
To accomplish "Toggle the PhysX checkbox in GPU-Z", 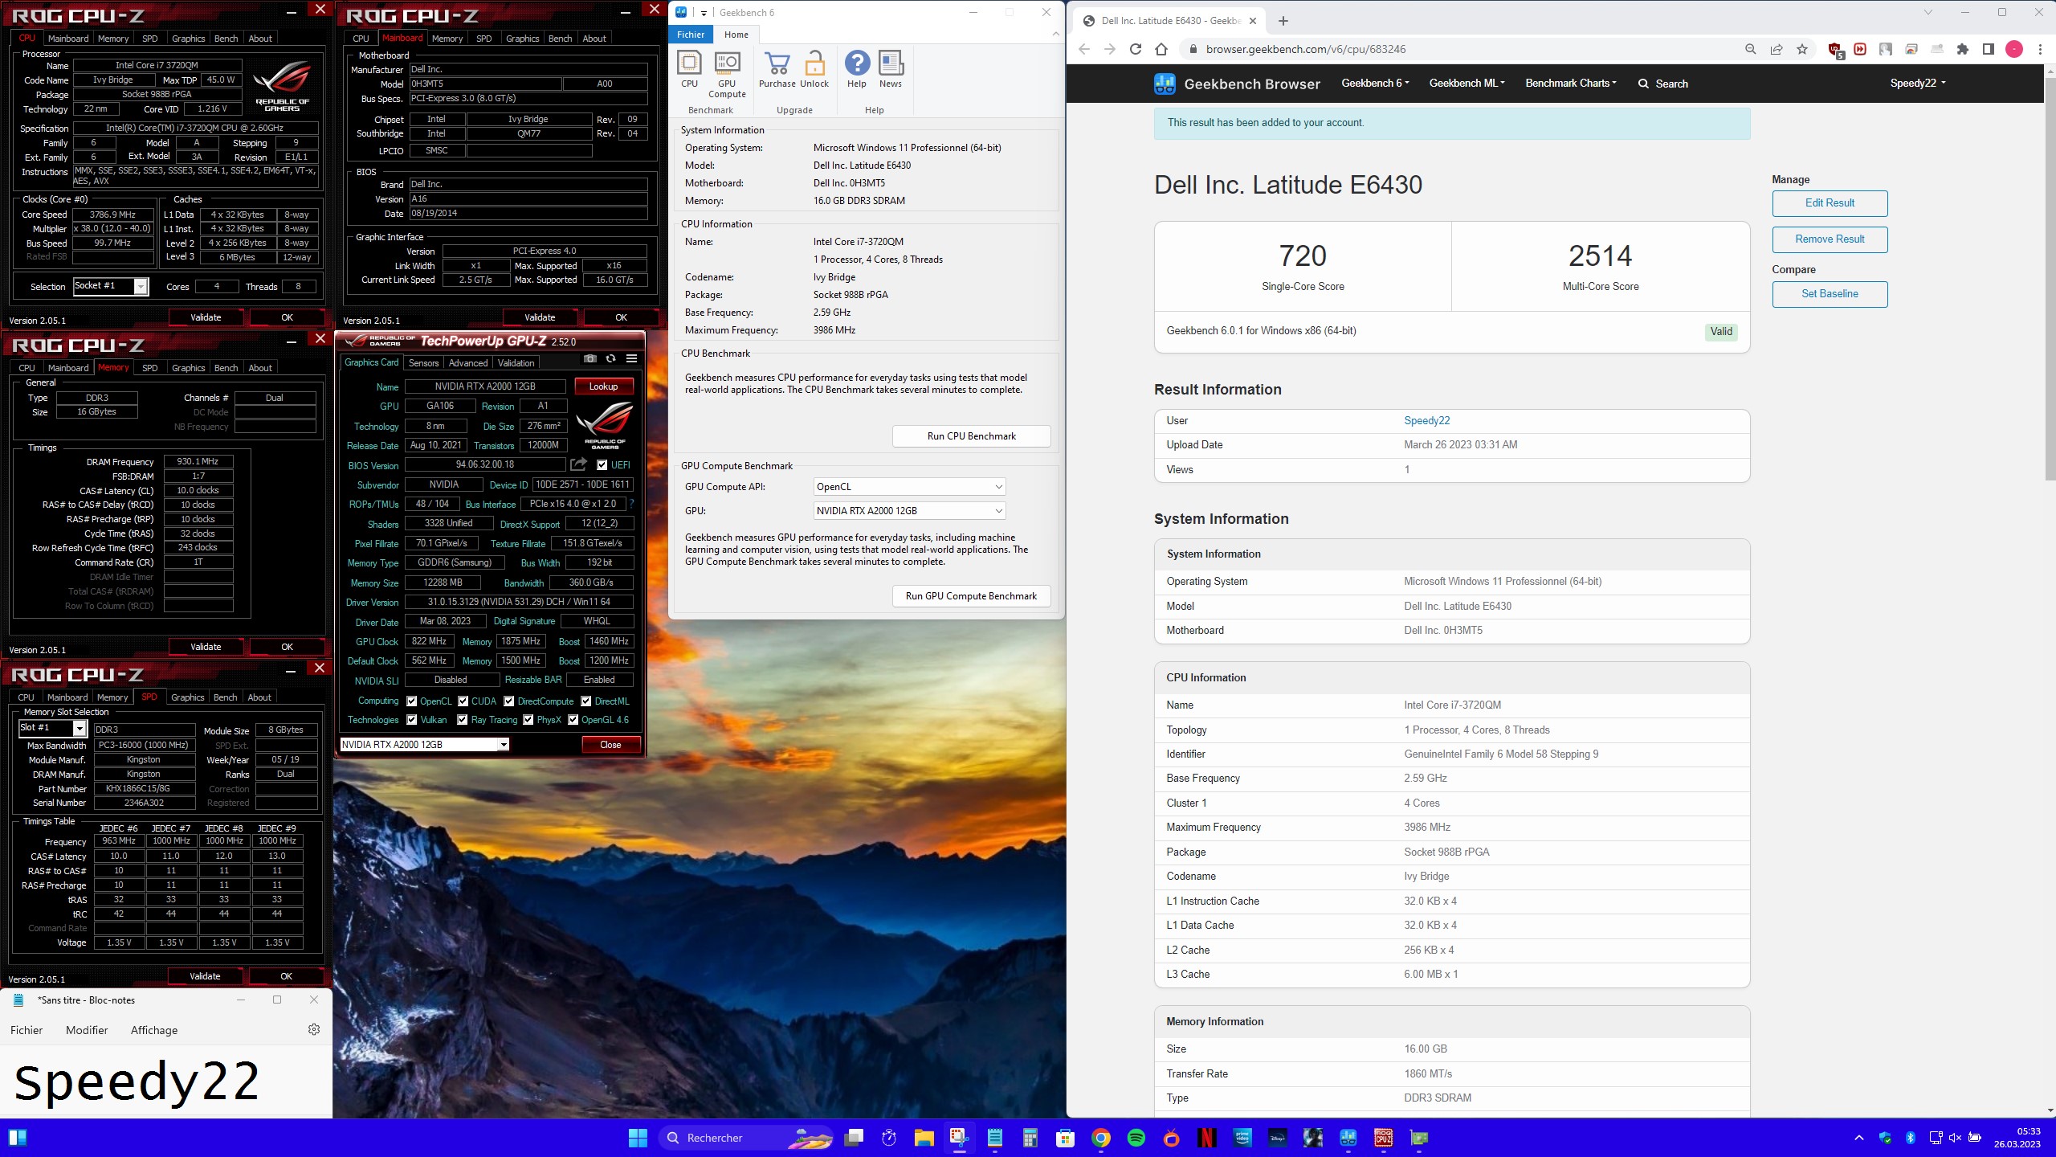I will click(528, 720).
